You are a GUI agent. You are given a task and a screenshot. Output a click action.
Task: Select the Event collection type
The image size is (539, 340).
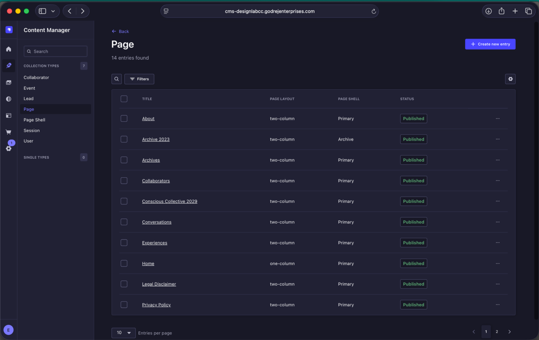pos(29,88)
